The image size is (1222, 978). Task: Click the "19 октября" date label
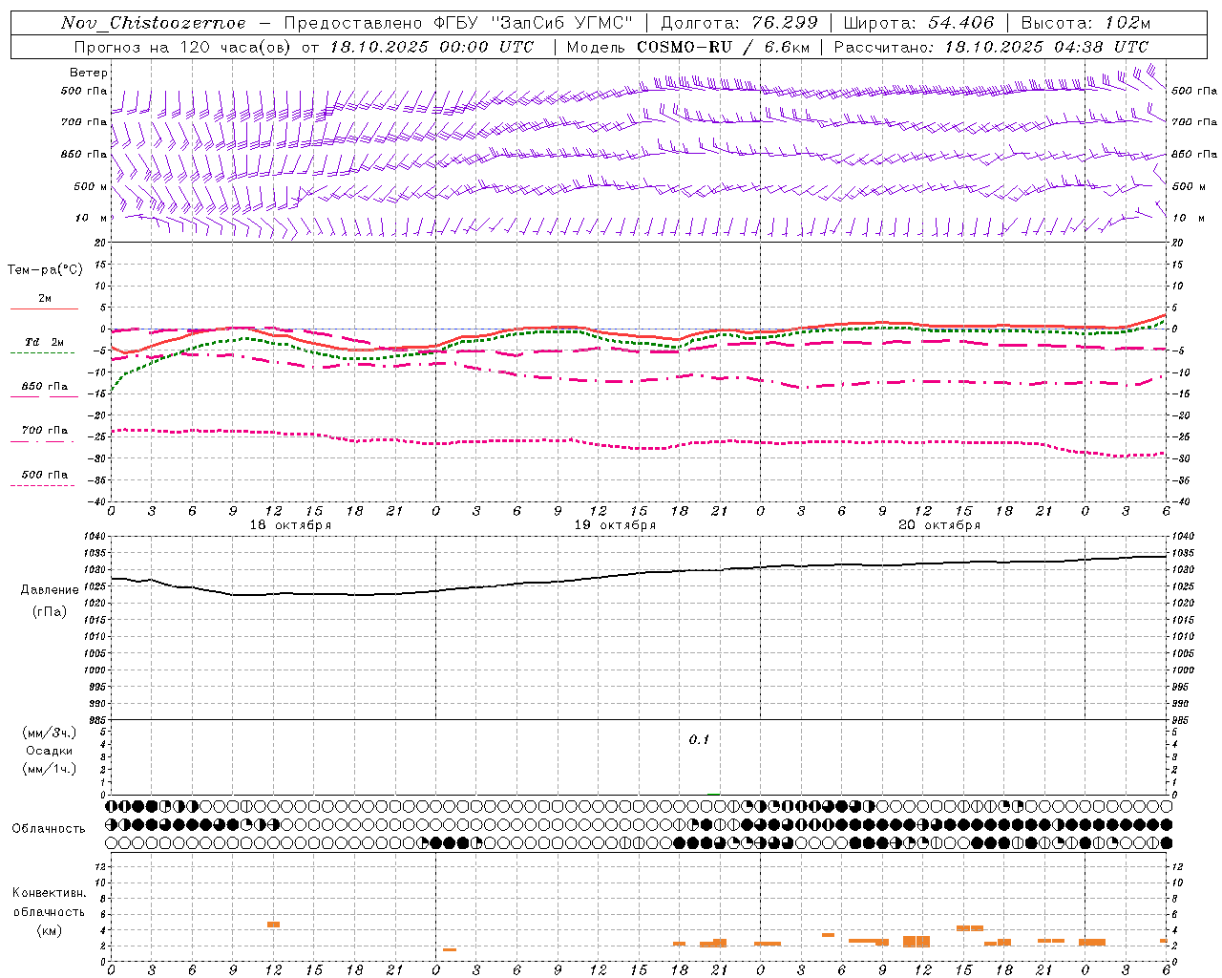pyautogui.click(x=615, y=525)
